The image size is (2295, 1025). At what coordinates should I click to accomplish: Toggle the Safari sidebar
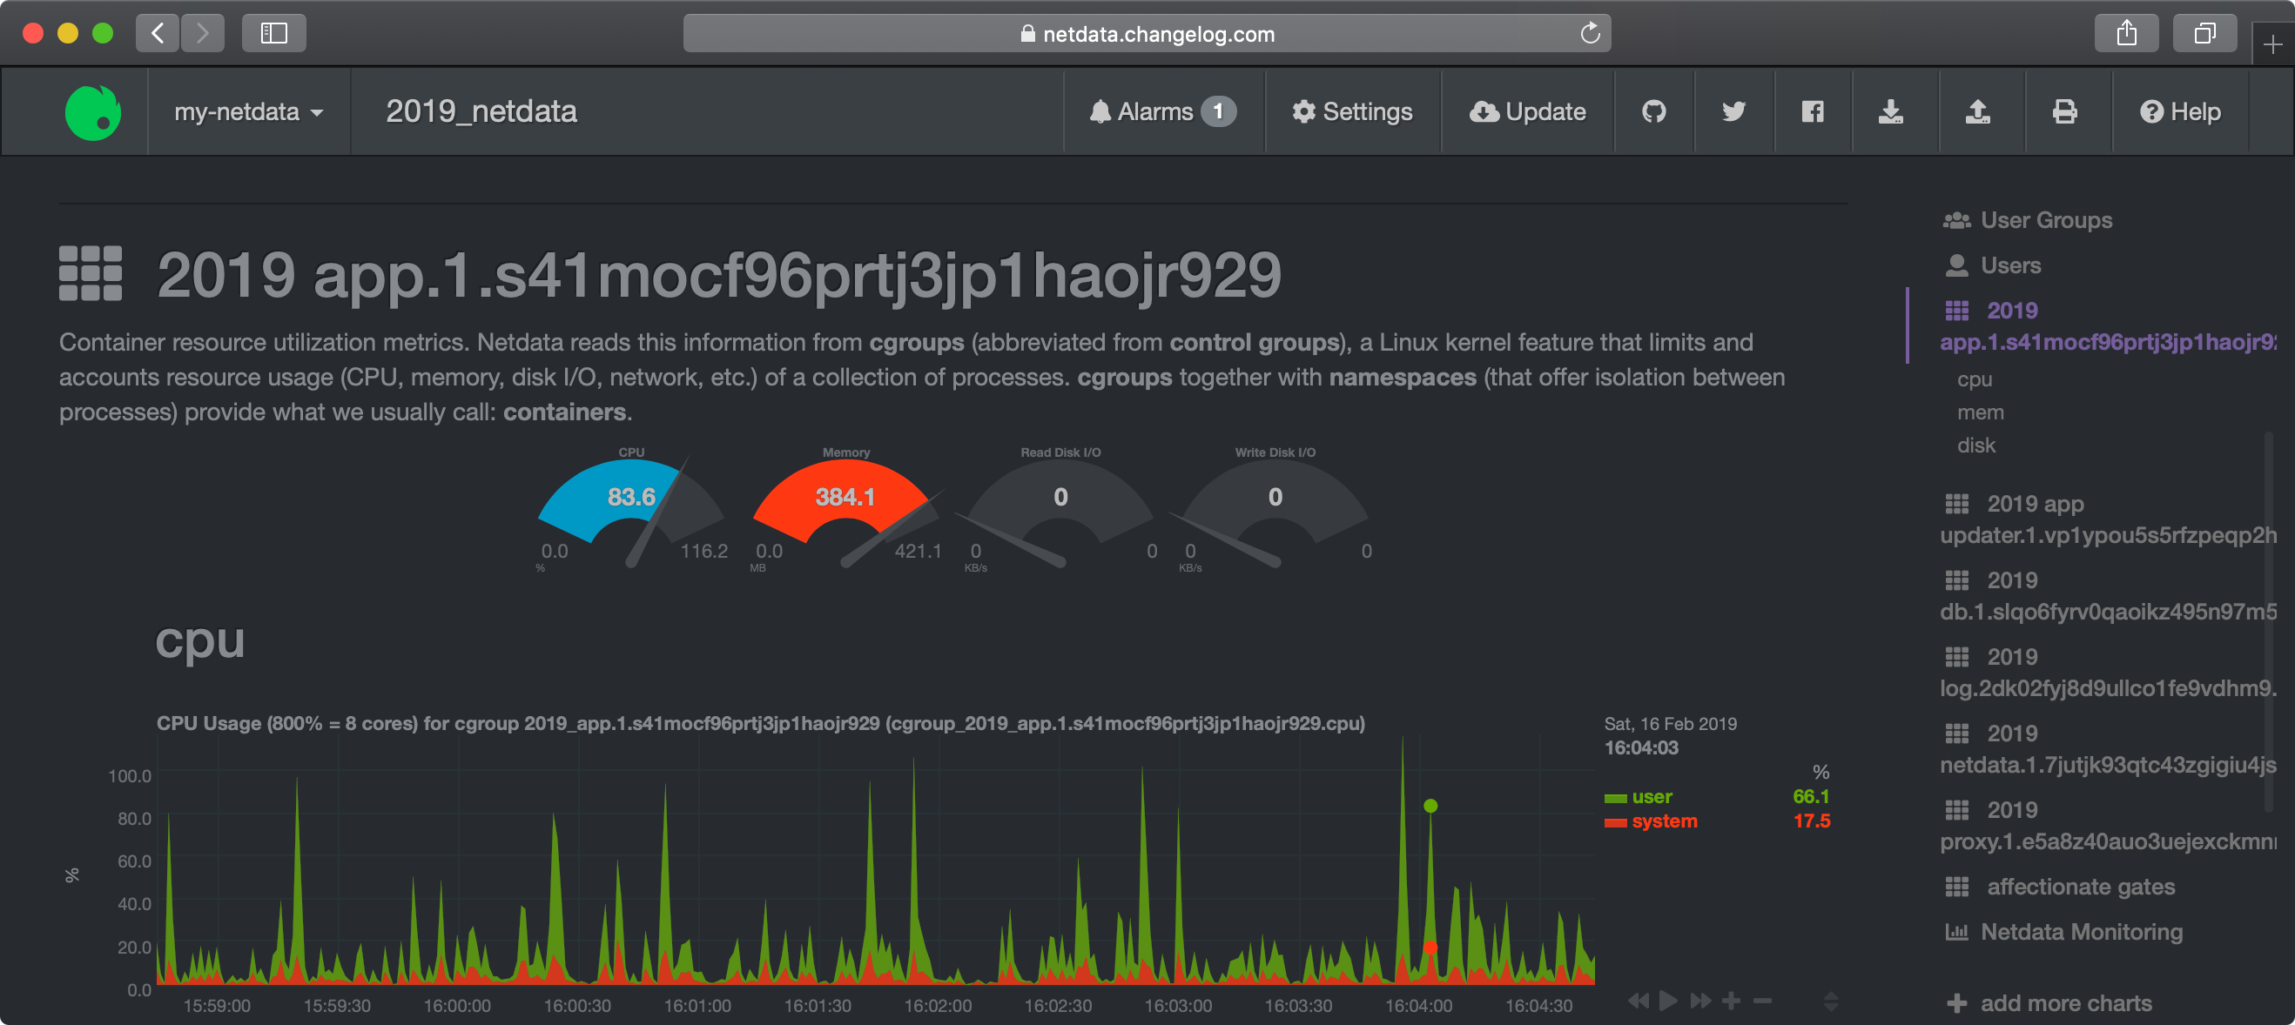273,34
